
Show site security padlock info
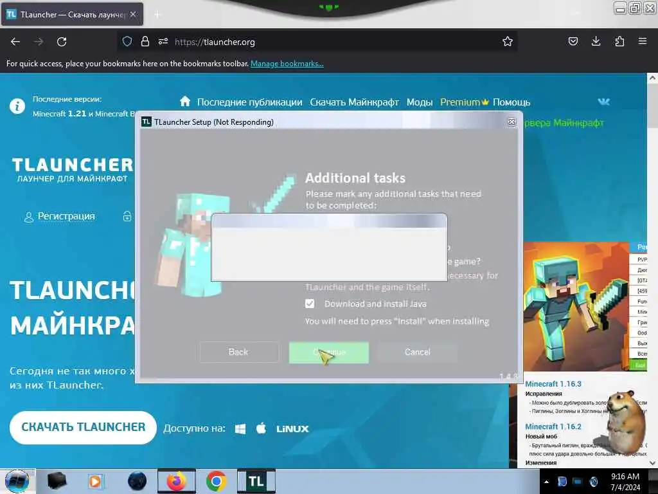145,42
